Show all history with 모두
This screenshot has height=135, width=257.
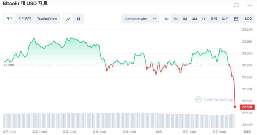(225, 19)
